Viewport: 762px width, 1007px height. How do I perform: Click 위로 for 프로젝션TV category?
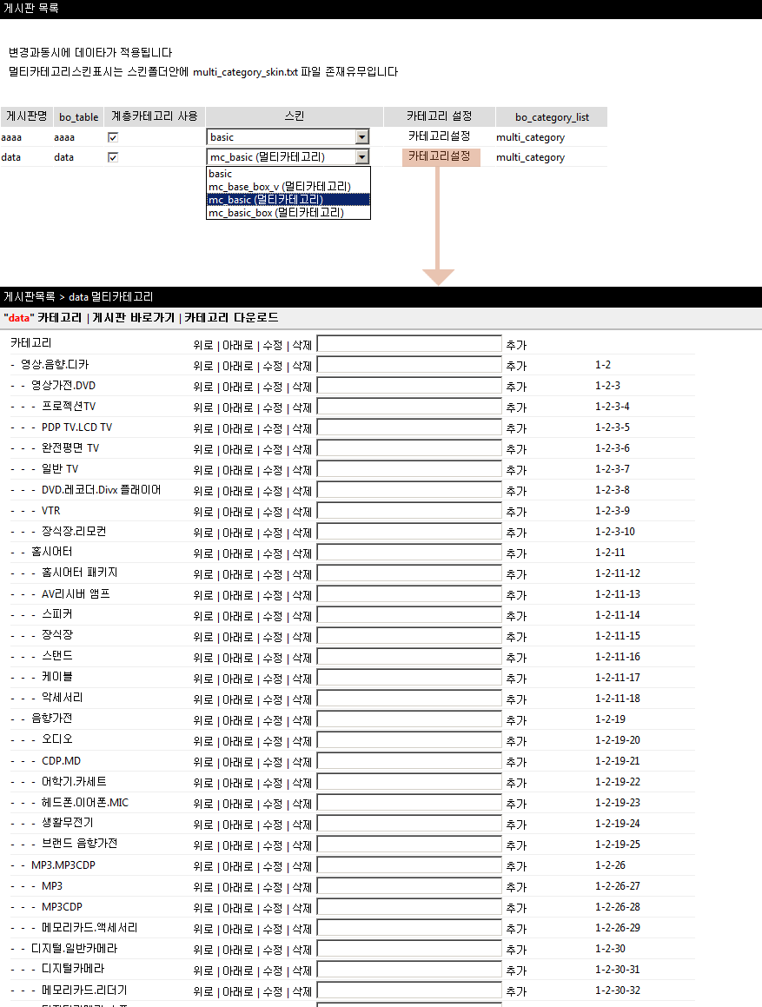(202, 407)
